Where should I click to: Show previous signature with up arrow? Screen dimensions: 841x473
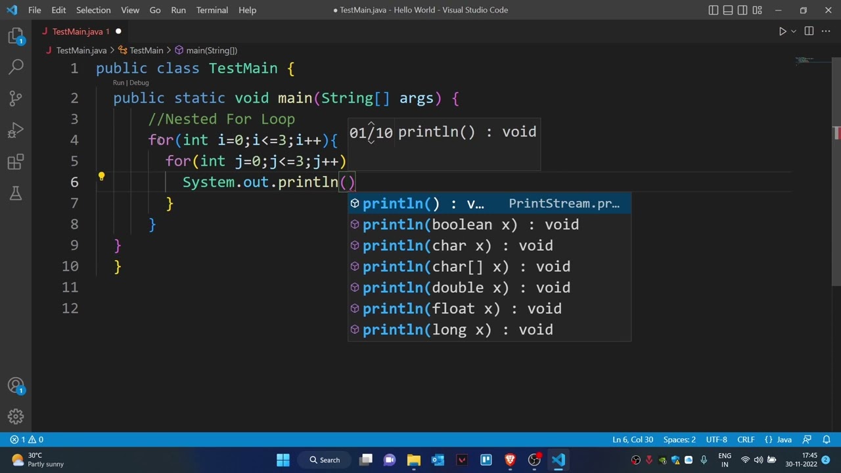(371, 124)
